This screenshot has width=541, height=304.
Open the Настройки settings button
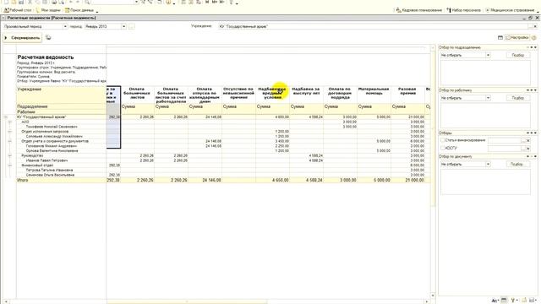click(x=516, y=38)
